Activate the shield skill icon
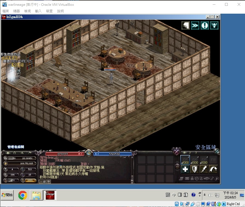 pyautogui.click(x=195, y=169)
